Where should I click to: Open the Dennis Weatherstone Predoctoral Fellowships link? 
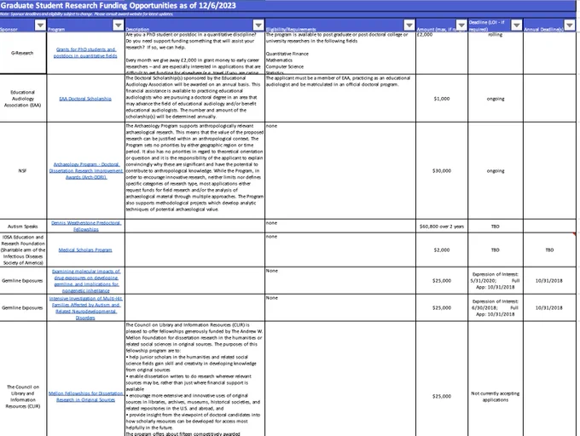85,226
